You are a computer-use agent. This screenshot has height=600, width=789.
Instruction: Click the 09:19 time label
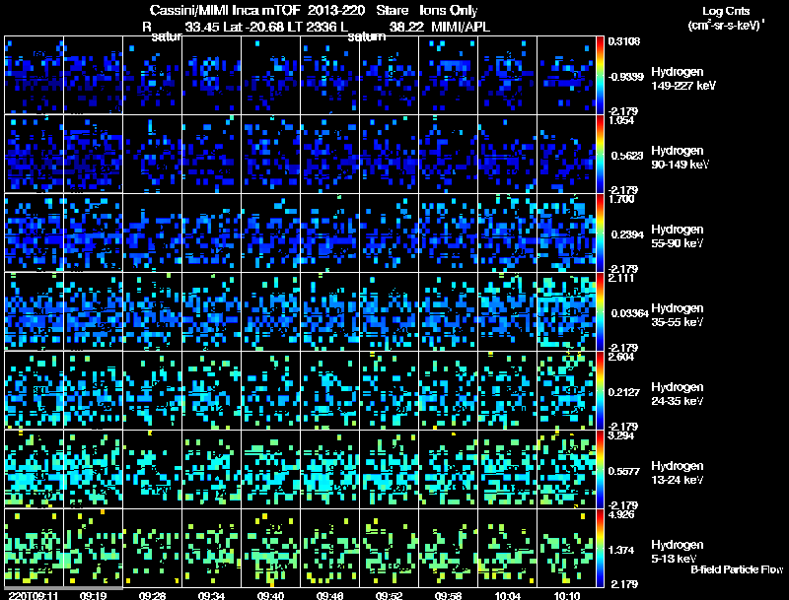[x=93, y=595]
